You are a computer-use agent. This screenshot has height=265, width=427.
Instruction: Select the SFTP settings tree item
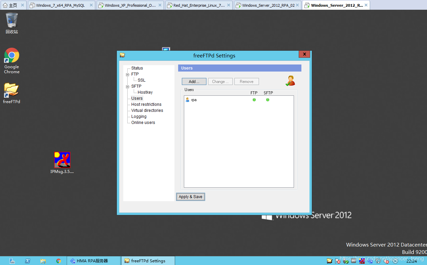tap(136, 86)
